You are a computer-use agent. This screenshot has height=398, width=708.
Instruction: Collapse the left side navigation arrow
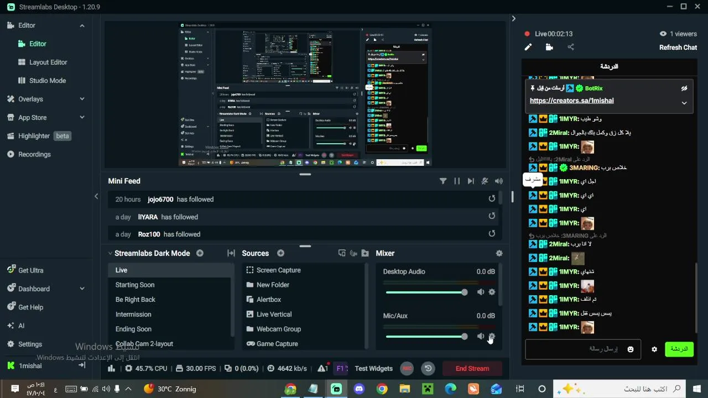pos(96,196)
